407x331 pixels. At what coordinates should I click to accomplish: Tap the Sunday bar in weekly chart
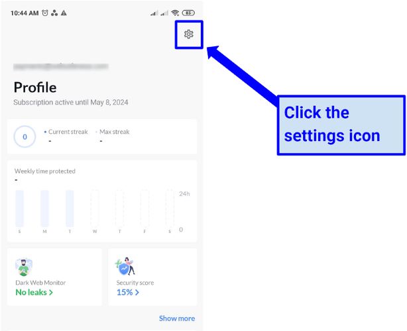pos(19,209)
